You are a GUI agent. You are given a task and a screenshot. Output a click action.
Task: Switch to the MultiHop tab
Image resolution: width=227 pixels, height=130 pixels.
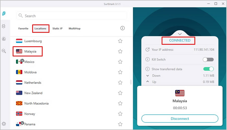click(74, 29)
